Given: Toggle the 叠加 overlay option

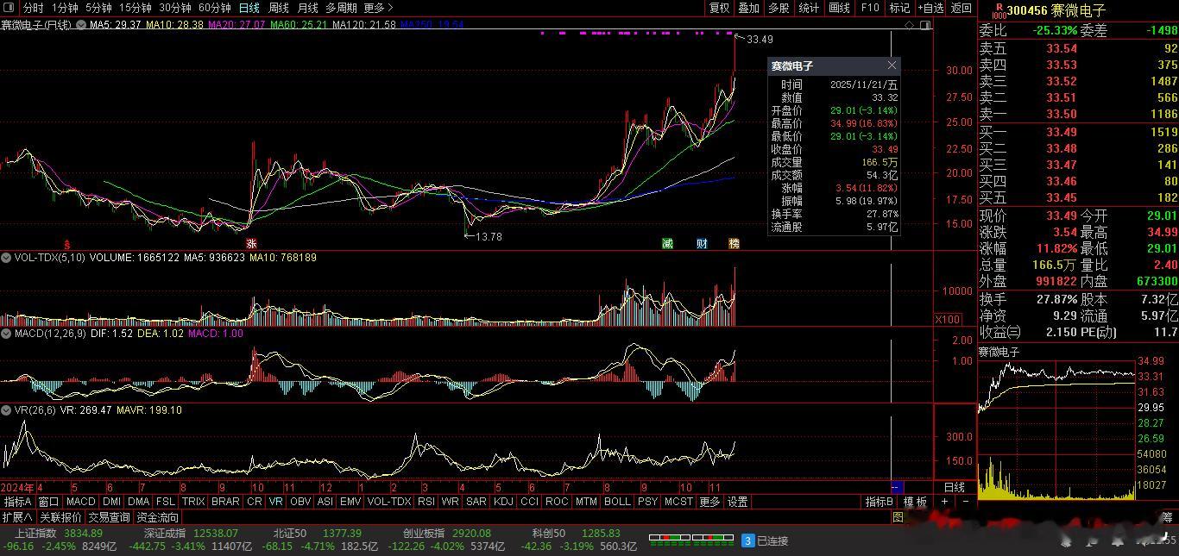Looking at the screenshot, I should pyautogui.click(x=748, y=8).
